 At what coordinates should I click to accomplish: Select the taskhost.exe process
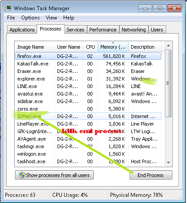[88, 161]
